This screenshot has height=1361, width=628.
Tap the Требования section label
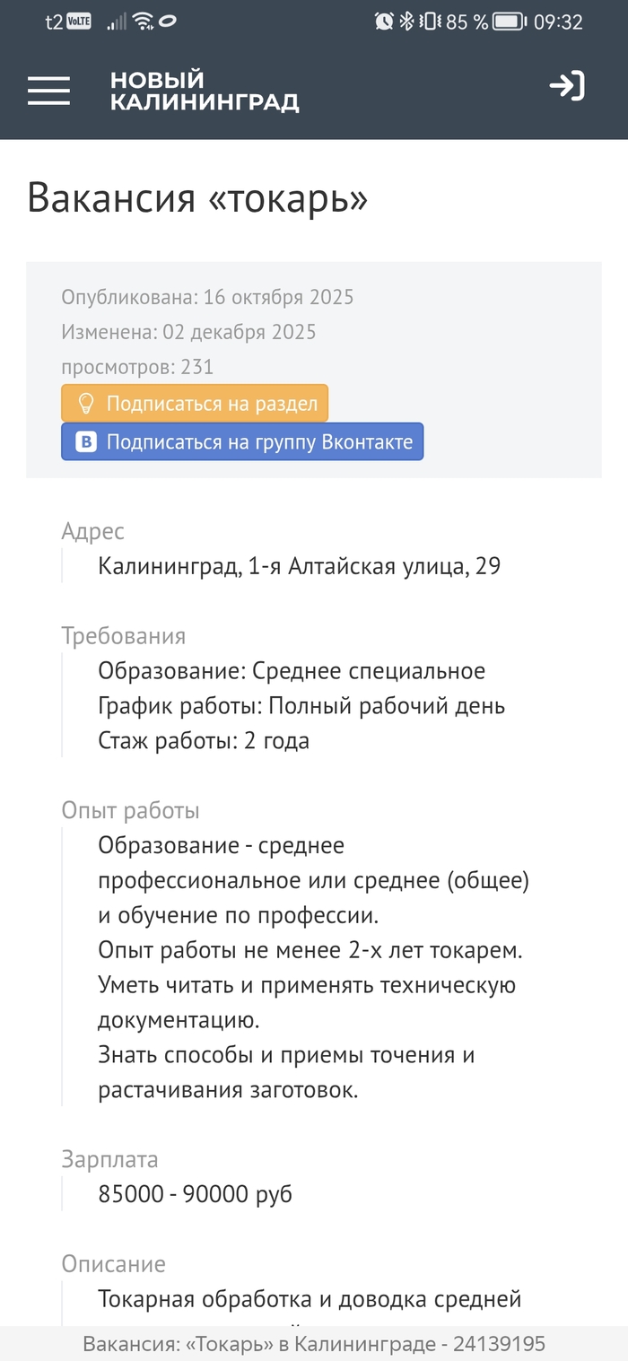click(123, 636)
